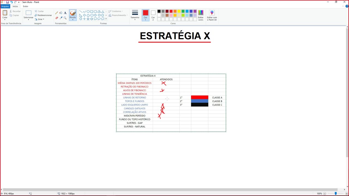Open the Girar rotate dropdown
The width and height of the screenshot is (349, 196).
pyautogui.click(x=39, y=19)
